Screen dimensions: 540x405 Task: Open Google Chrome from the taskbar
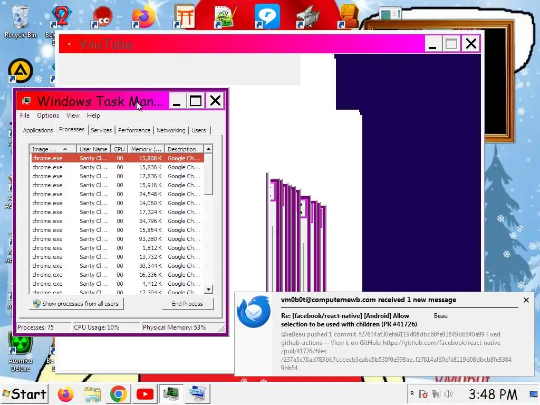[x=119, y=394]
